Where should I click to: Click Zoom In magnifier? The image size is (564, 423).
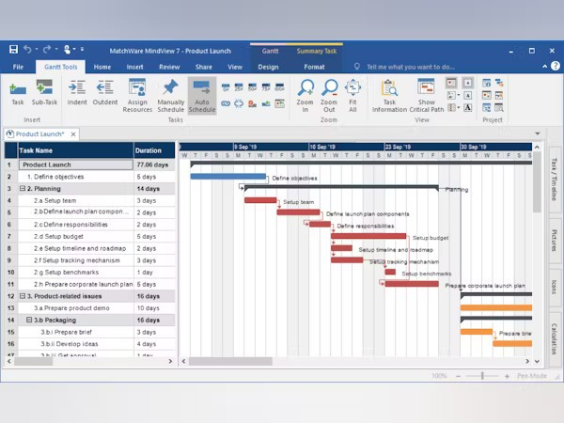tap(305, 96)
